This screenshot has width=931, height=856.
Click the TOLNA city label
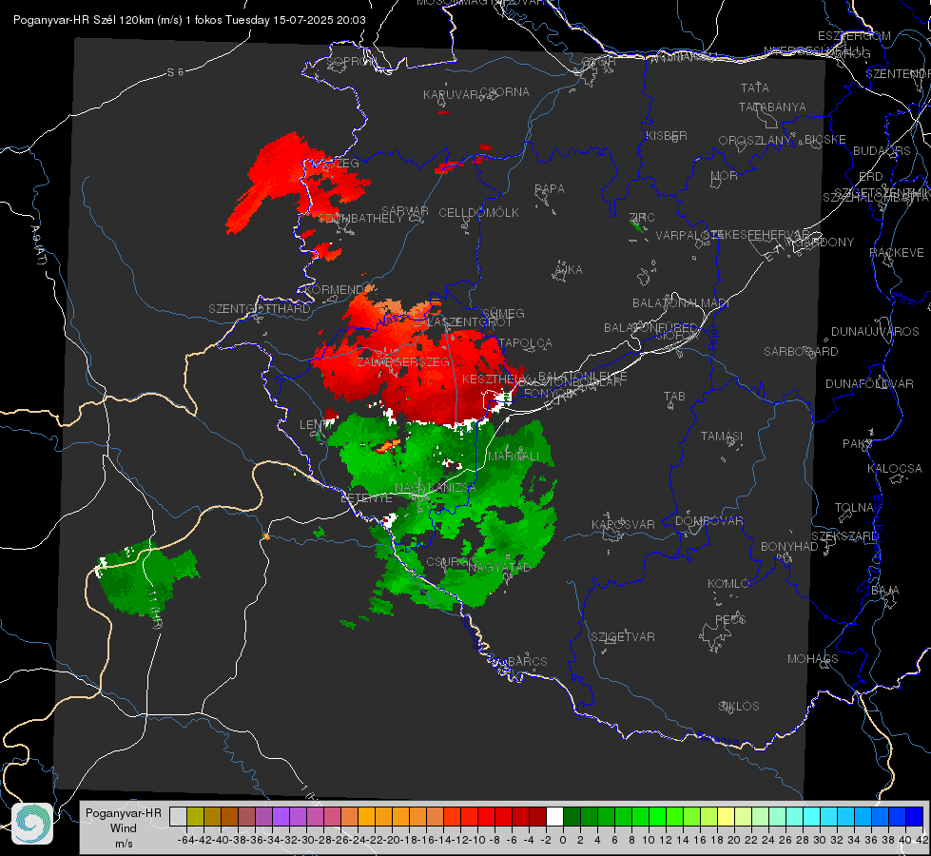click(x=854, y=508)
